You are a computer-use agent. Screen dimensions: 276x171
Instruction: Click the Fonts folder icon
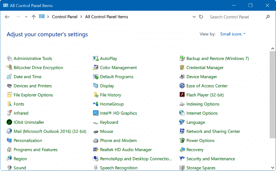9,104
